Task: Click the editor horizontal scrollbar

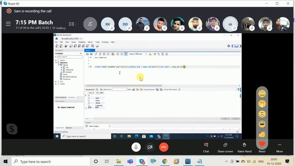Action: pyautogui.click(x=124, y=86)
